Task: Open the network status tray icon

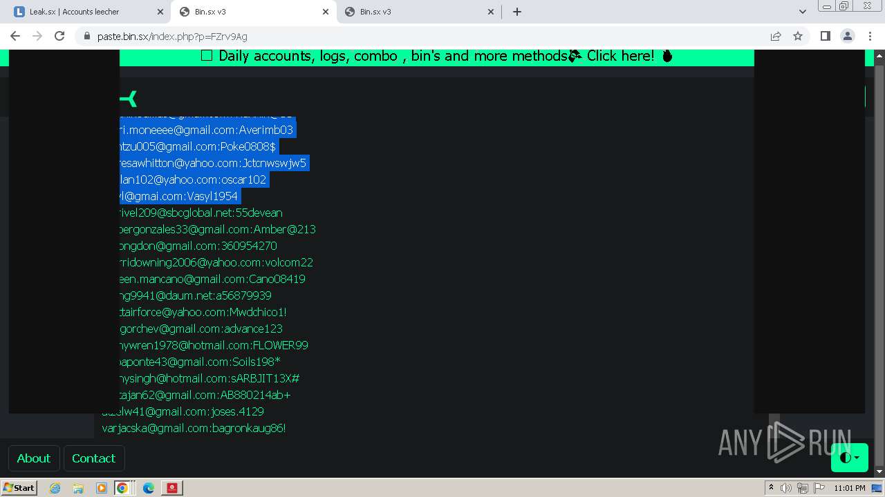Action: 803,488
